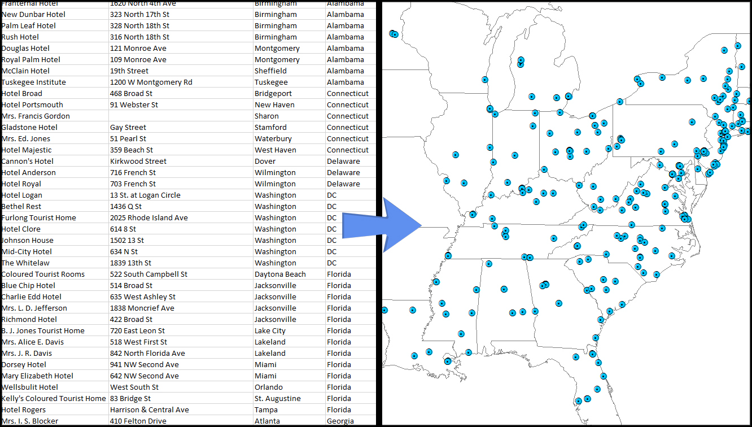The image size is (752, 427).
Task: Select the Hotel Broad cell
Action: (23, 93)
